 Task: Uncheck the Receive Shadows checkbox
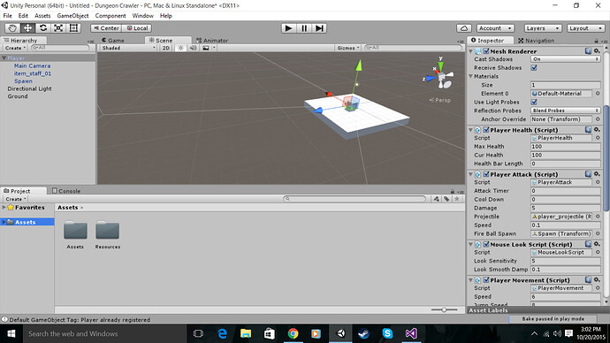coord(534,68)
